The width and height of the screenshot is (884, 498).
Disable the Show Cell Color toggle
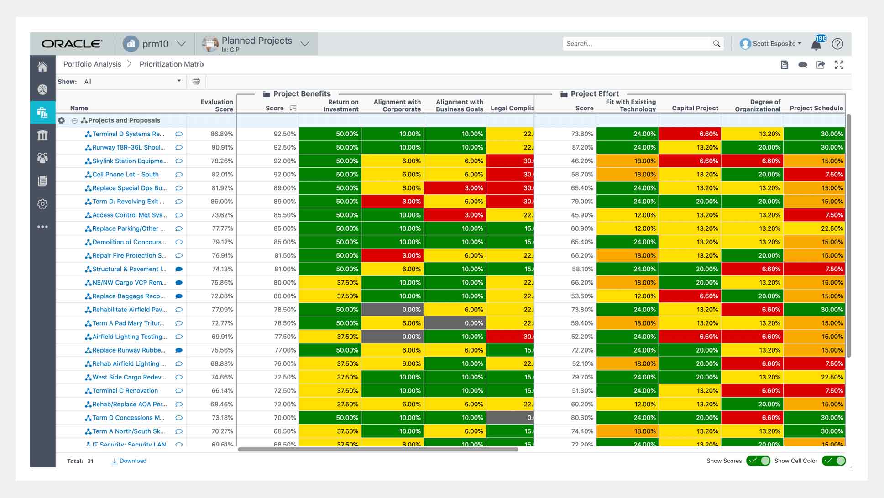(834, 461)
